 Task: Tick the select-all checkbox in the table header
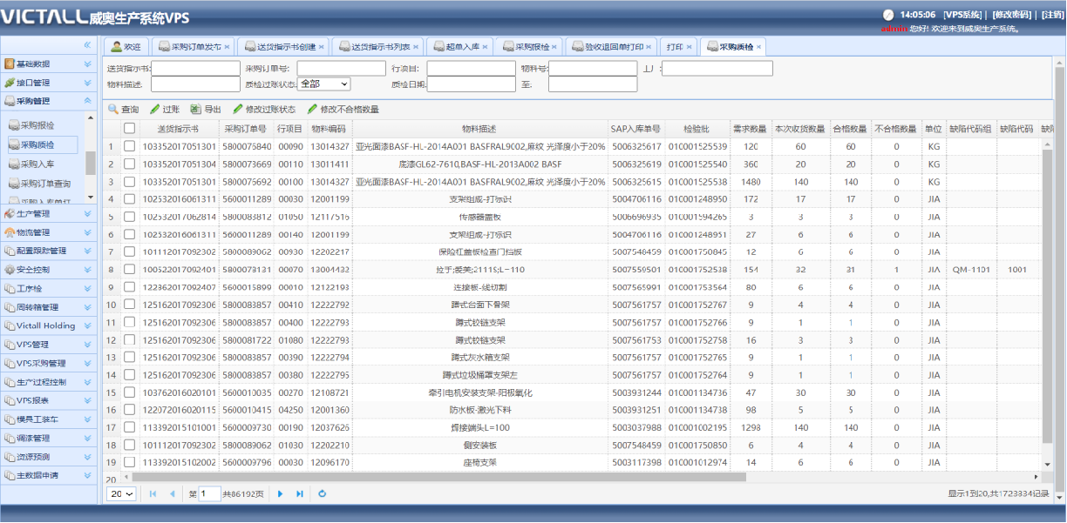129,129
